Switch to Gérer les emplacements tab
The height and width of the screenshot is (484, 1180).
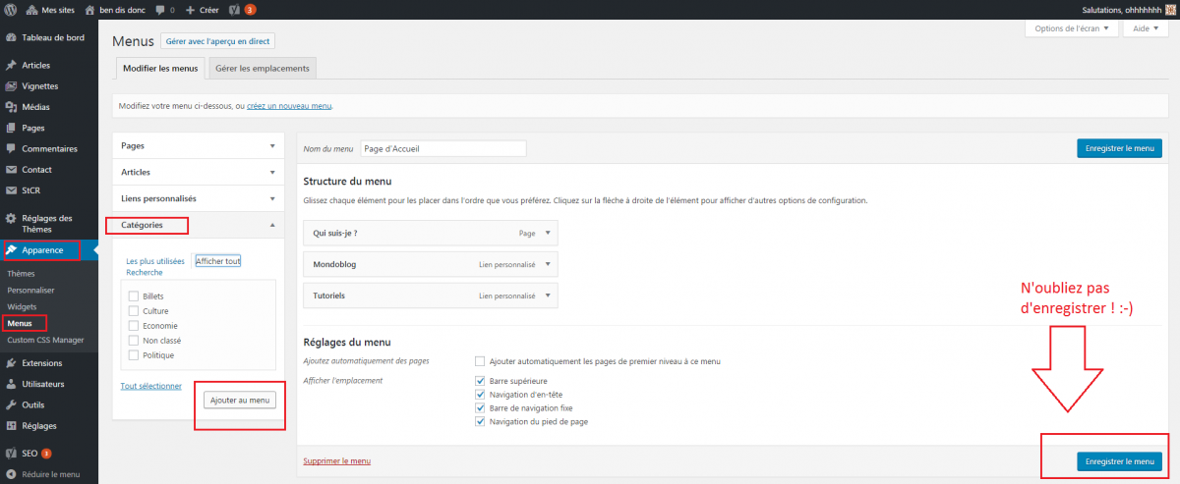tap(262, 69)
